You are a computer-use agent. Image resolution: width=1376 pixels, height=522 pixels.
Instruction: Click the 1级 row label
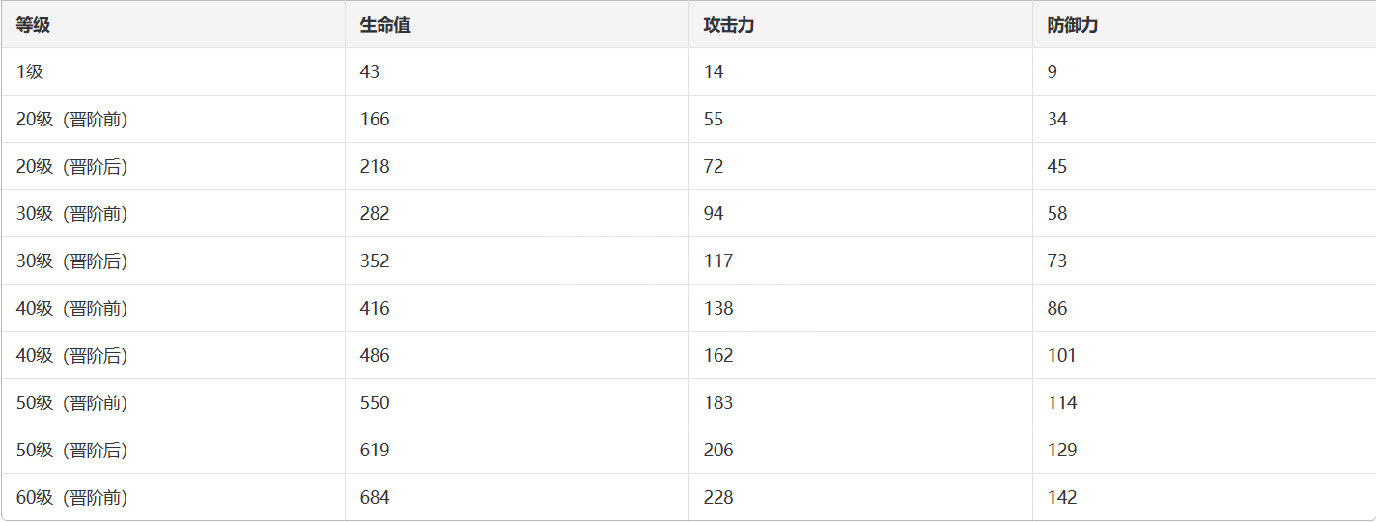click(x=30, y=72)
